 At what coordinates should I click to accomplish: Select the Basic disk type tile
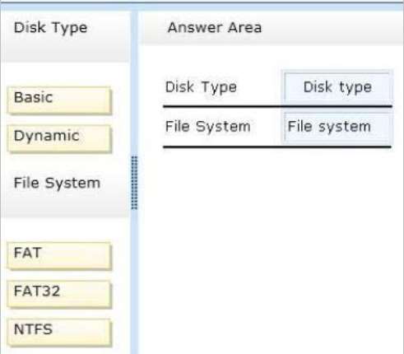59,100
